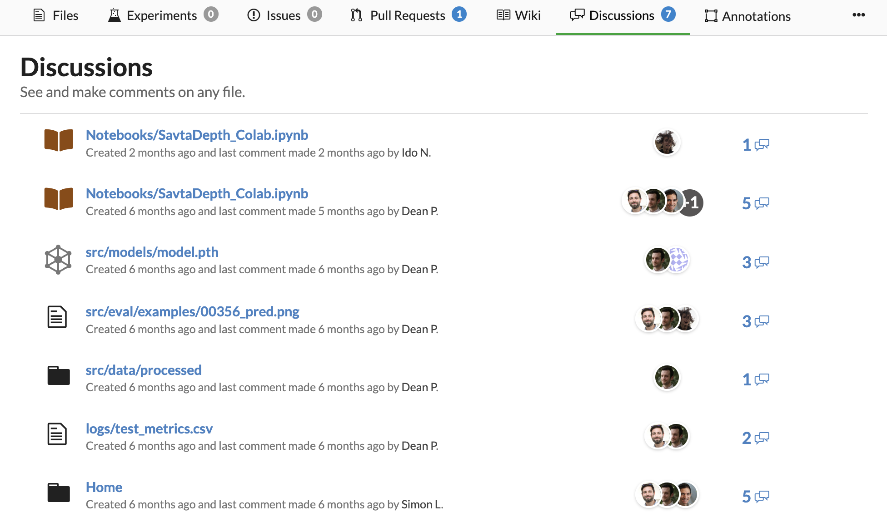Click Ido N.'s avatar on the first discussion
Image resolution: width=887 pixels, height=522 pixels.
(x=666, y=142)
